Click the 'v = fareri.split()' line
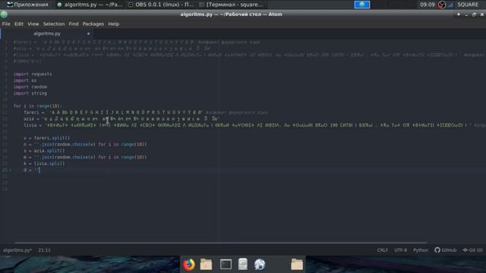Viewport: 486px width, 273px height. pos(47,138)
